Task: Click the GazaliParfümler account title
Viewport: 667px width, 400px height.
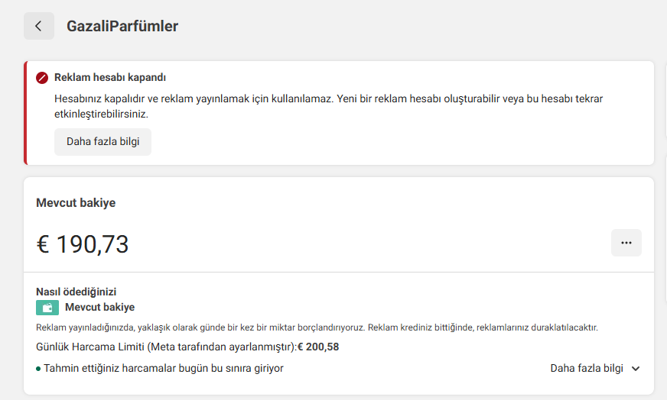Action: [122, 26]
